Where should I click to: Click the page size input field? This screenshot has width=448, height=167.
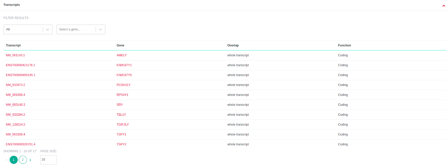[48, 160]
